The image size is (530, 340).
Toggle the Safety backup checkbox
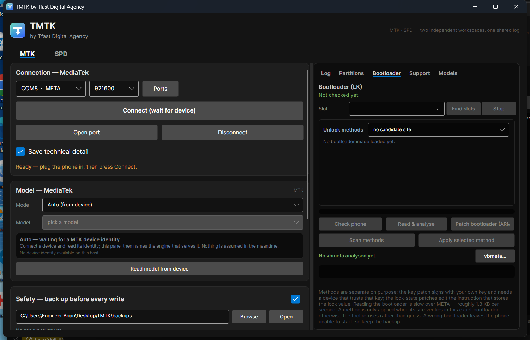pyautogui.click(x=295, y=299)
